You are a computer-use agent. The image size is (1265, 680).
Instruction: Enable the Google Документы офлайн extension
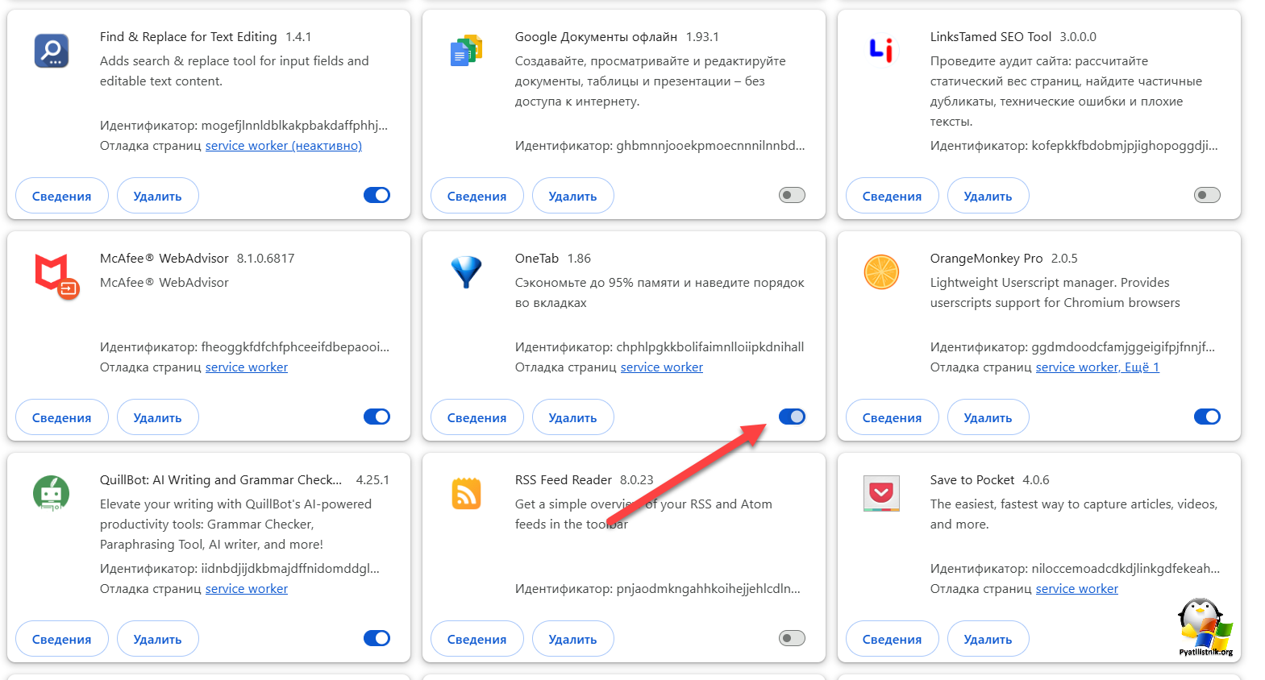[x=792, y=195]
